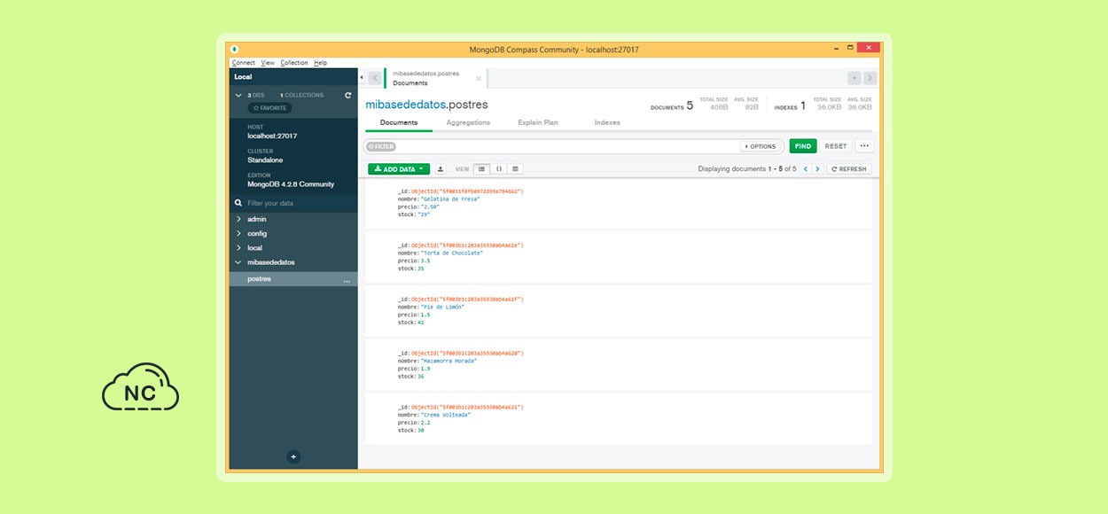Expand the admin database
Image resolution: width=1108 pixels, height=514 pixels.
238,219
